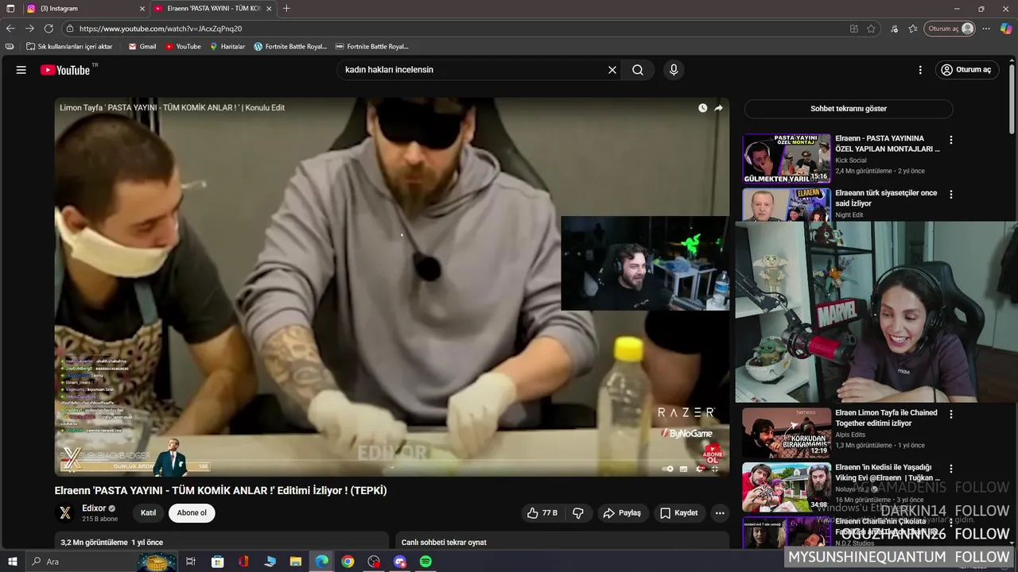1018x572 pixels.
Task: Open options for the Night Edits video
Action: (x=950, y=195)
